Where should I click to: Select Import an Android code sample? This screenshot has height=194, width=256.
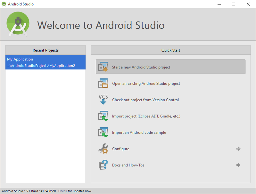click(x=139, y=133)
